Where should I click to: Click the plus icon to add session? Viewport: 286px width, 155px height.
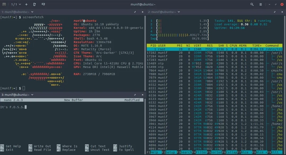point(26,4)
